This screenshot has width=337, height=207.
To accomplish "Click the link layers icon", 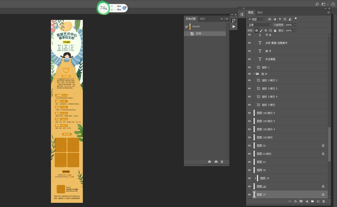I will click(290, 201).
